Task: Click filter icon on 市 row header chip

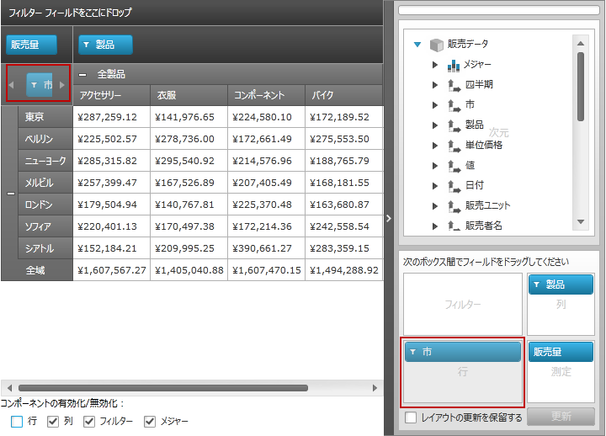Action: (34, 85)
